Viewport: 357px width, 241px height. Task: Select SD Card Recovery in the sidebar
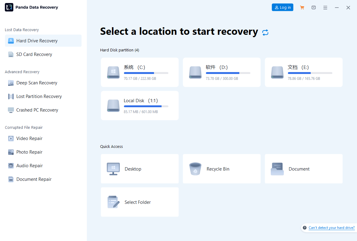tap(43, 54)
